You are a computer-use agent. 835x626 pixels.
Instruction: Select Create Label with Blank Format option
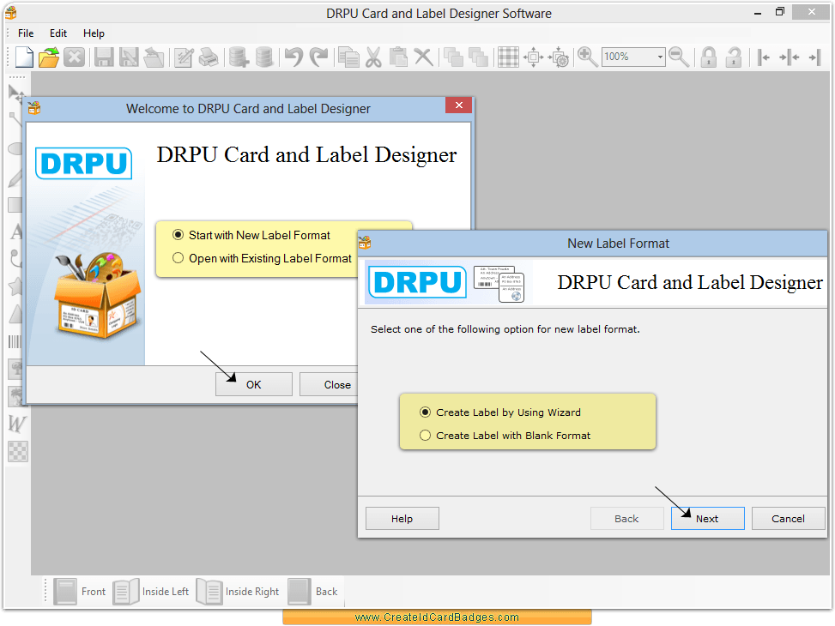tap(505, 436)
